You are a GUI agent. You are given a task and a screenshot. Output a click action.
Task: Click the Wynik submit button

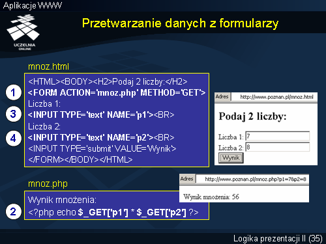pyautogui.click(x=231, y=157)
